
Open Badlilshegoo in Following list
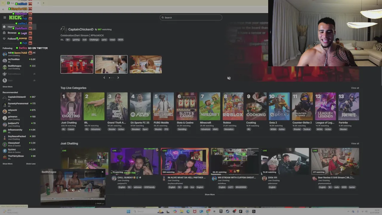pyautogui.click(x=19, y=67)
